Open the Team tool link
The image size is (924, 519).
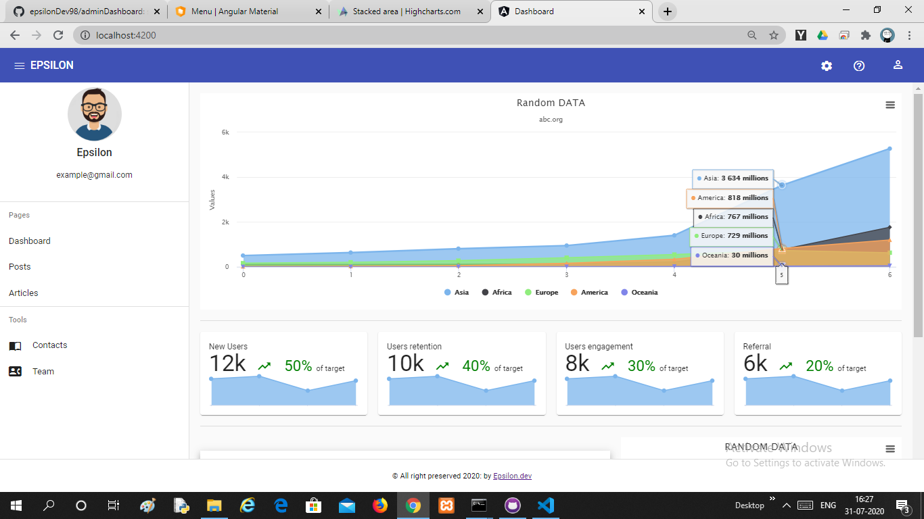(43, 372)
